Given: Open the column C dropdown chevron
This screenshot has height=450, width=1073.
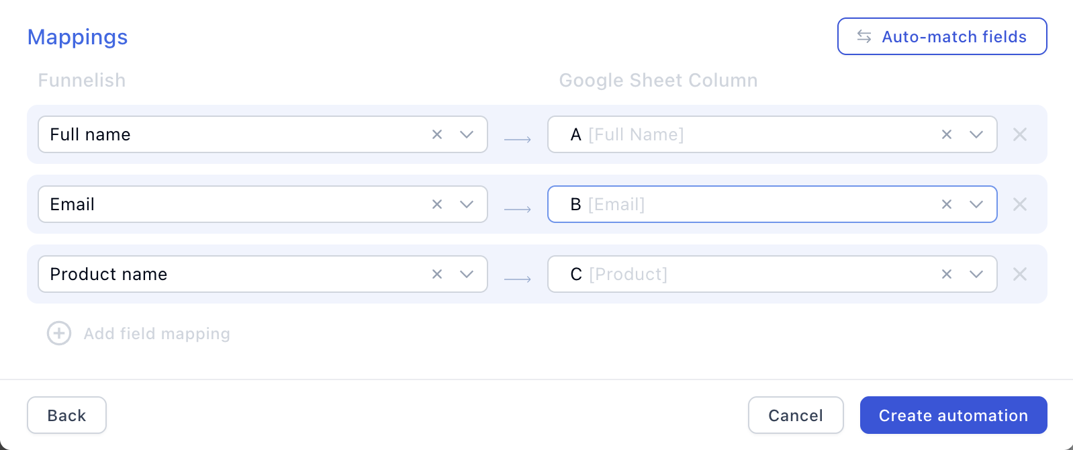Looking at the screenshot, I should point(976,274).
